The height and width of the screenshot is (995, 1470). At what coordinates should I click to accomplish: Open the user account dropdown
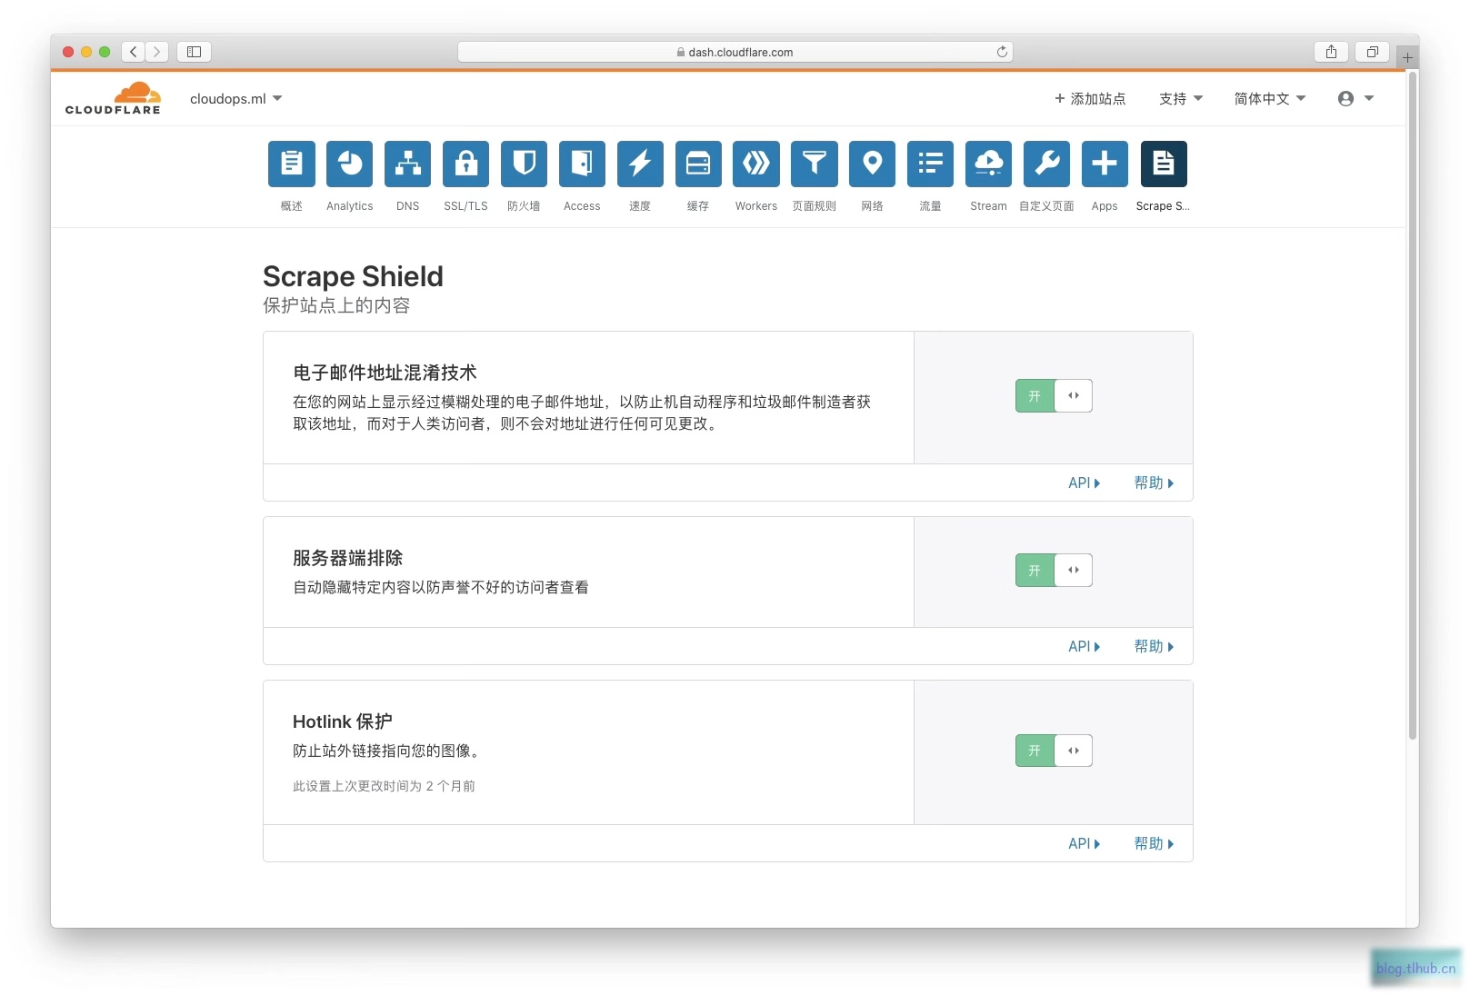1355,98
